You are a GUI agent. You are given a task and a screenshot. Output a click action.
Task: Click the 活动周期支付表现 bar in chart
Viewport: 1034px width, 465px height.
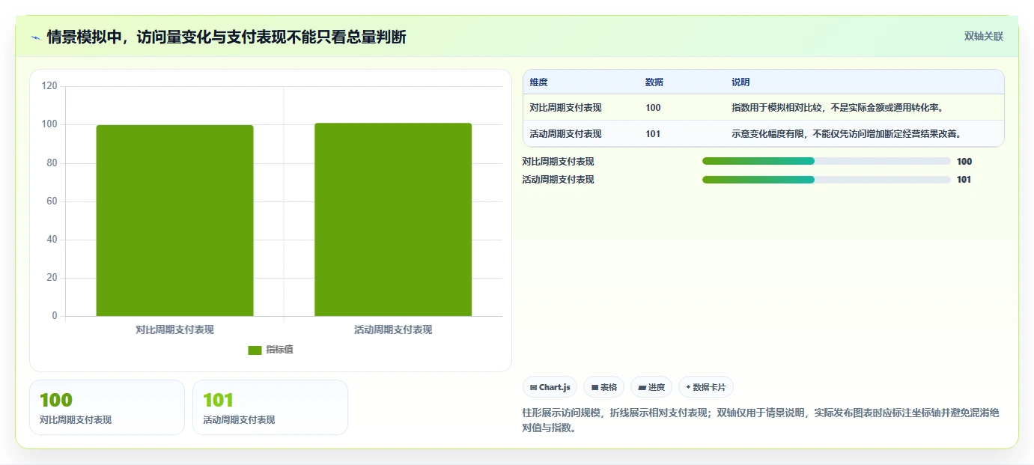pyautogui.click(x=393, y=219)
